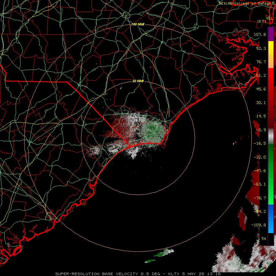Click the -16.5 velocity scale value
This screenshot has height=276, width=276.
tap(260, 144)
